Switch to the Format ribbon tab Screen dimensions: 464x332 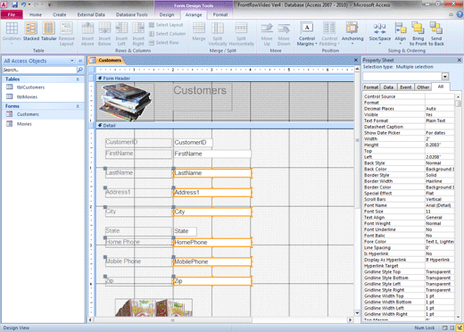[x=220, y=14]
